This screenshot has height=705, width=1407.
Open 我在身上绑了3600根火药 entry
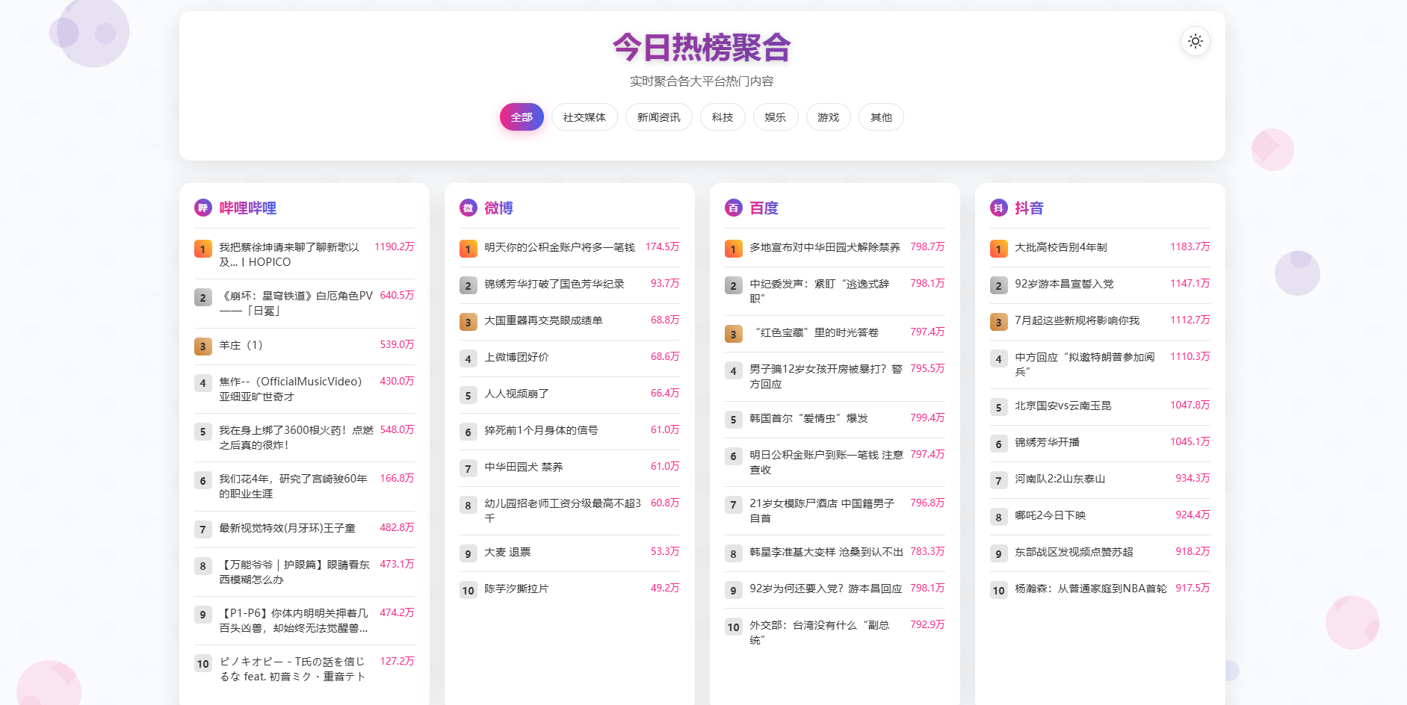297,438
